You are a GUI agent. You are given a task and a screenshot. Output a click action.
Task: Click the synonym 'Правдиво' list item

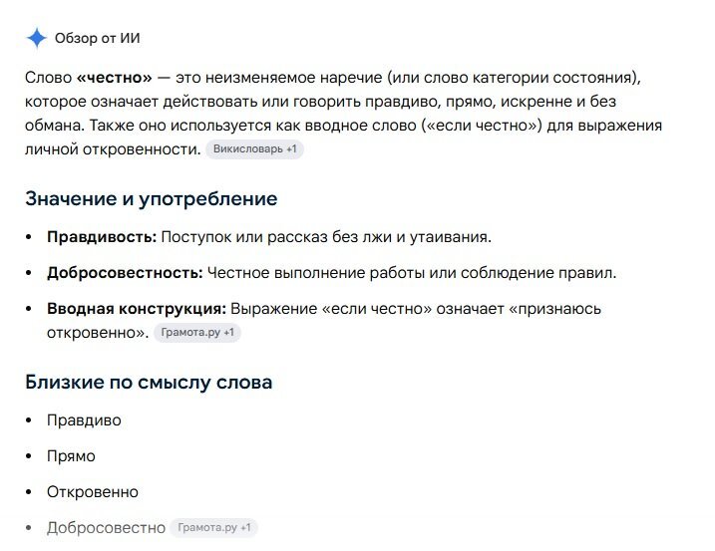(84, 420)
